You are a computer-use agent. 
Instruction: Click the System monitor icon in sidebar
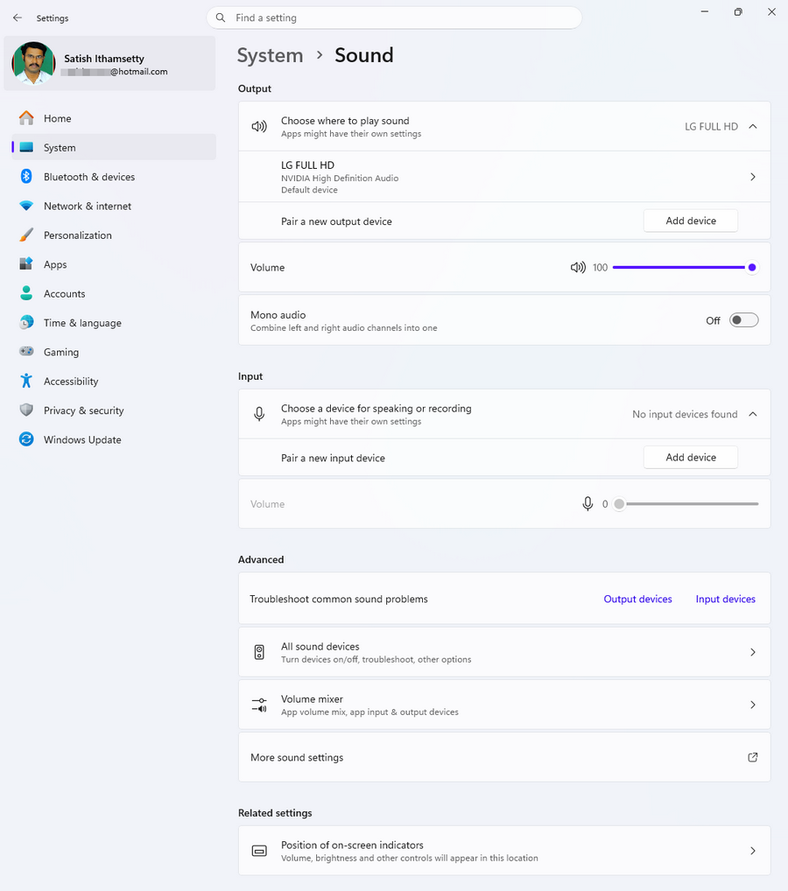tap(26, 147)
